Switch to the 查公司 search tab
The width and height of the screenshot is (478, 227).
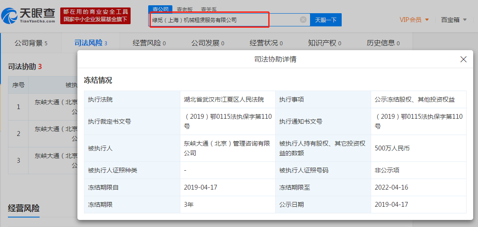coord(161,10)
